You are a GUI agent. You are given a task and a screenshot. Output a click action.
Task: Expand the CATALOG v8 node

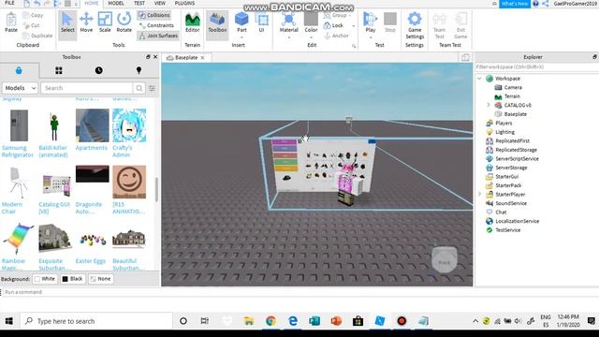(x=489, y=105)
